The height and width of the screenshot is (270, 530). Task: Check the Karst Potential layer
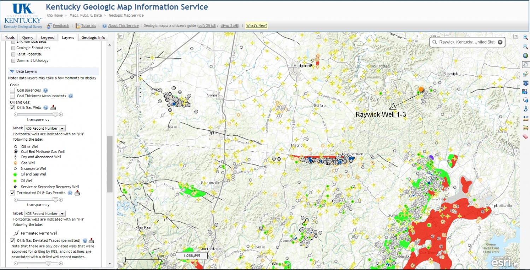click(13, 54)
